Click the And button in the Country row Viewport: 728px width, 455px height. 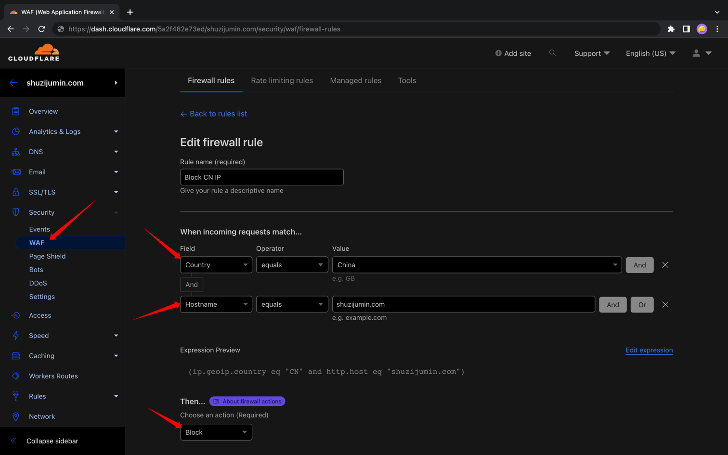coord(640,265)
